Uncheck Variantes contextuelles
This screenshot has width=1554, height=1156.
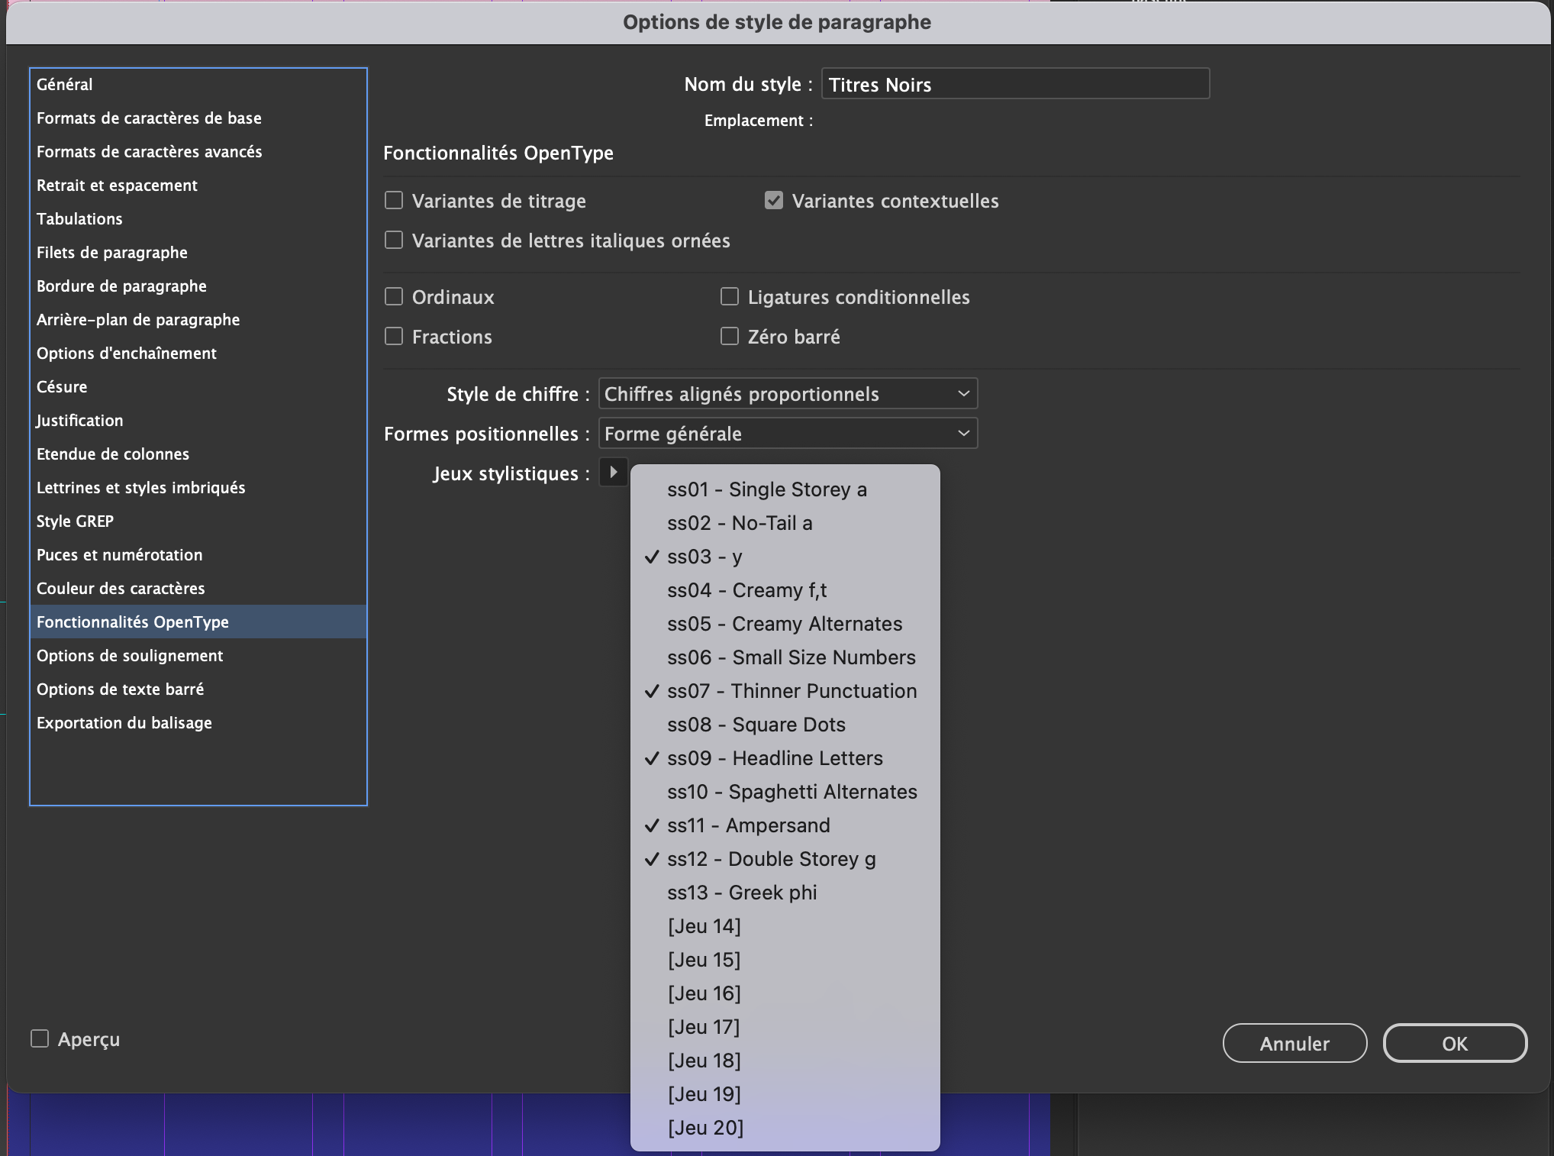pos(774,201)
